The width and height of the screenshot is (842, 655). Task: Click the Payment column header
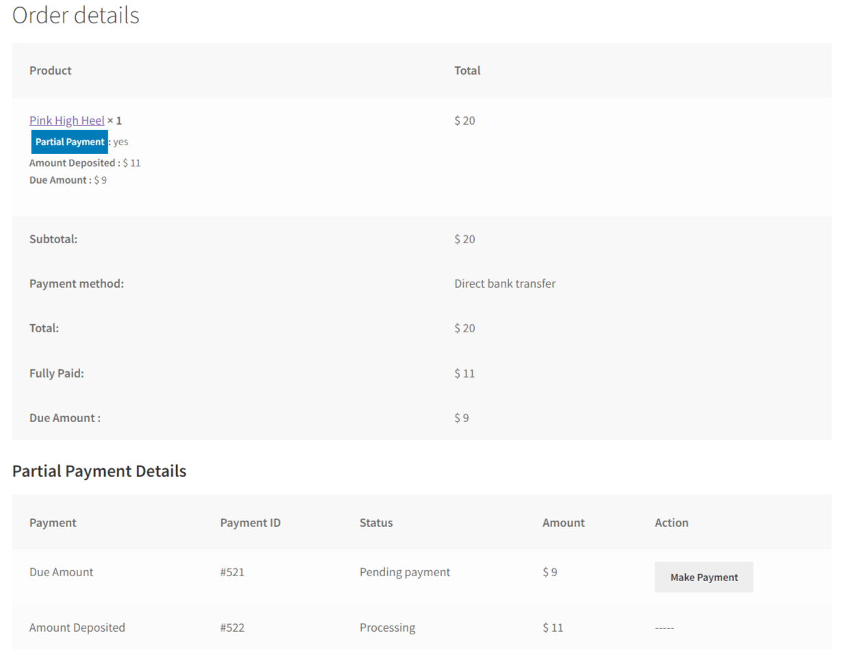click(53, 523)
